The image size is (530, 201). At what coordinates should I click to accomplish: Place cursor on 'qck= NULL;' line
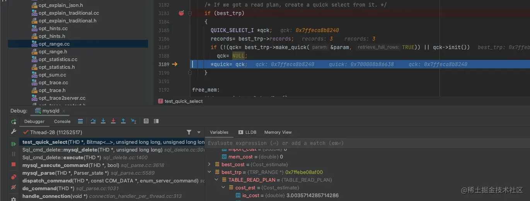point(232,56)
